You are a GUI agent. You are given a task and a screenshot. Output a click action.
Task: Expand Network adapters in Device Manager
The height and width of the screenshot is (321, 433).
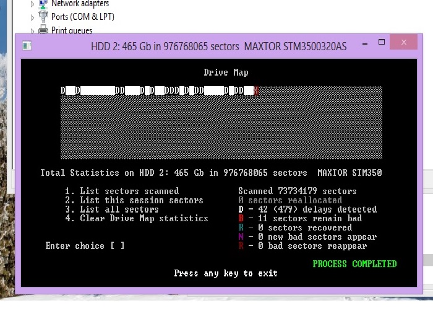click(x=32, y=4)
